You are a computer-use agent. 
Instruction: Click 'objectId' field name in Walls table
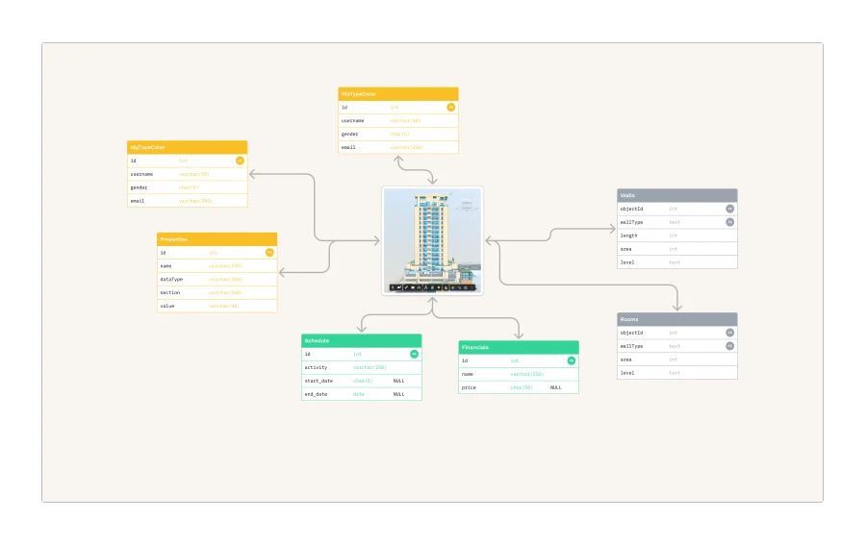631,209
